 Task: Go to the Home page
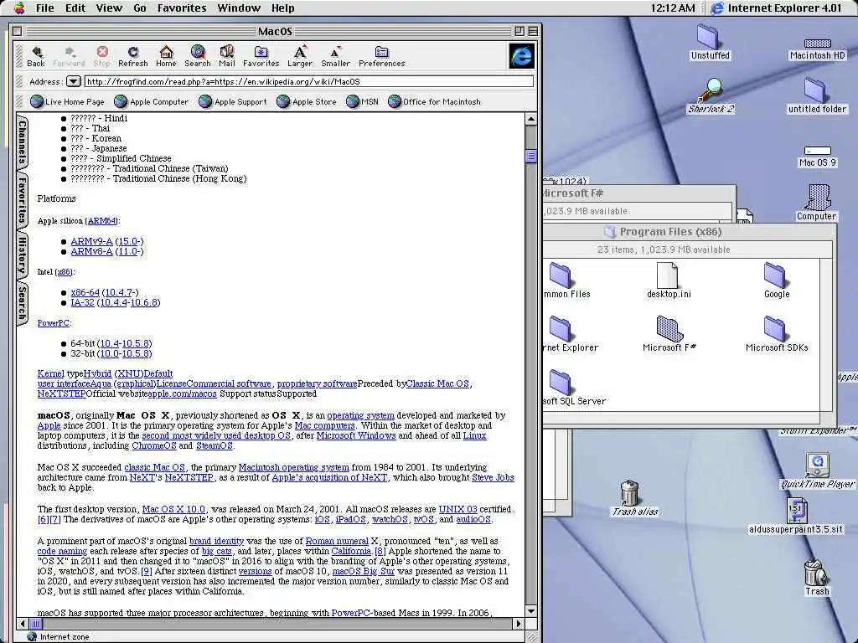point(166,56)
